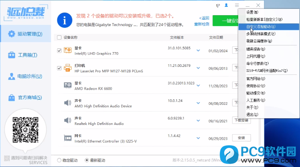Select 刷新云端缓存 menu entry
Viewport: 300px width, 167px height.
[x=268, y=41]
